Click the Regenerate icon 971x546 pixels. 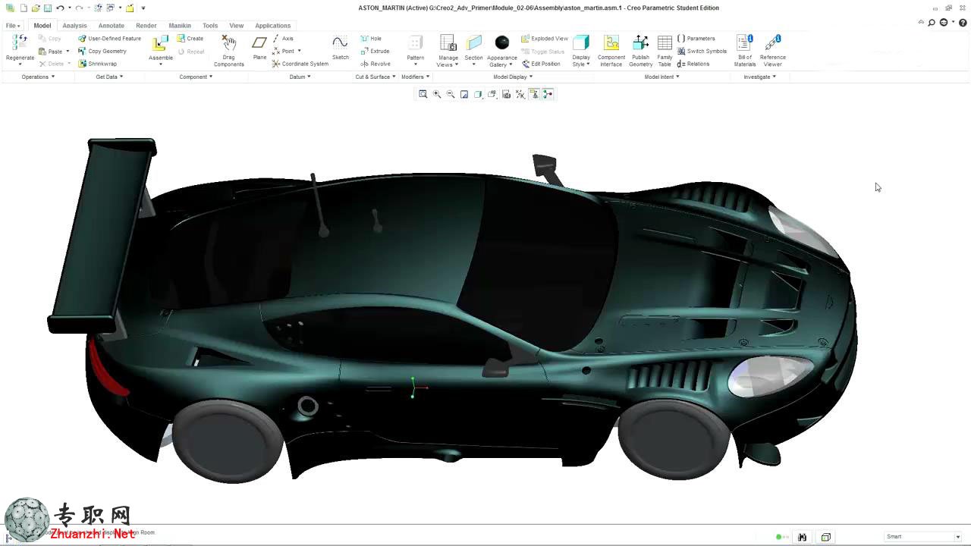pos(20,43)
